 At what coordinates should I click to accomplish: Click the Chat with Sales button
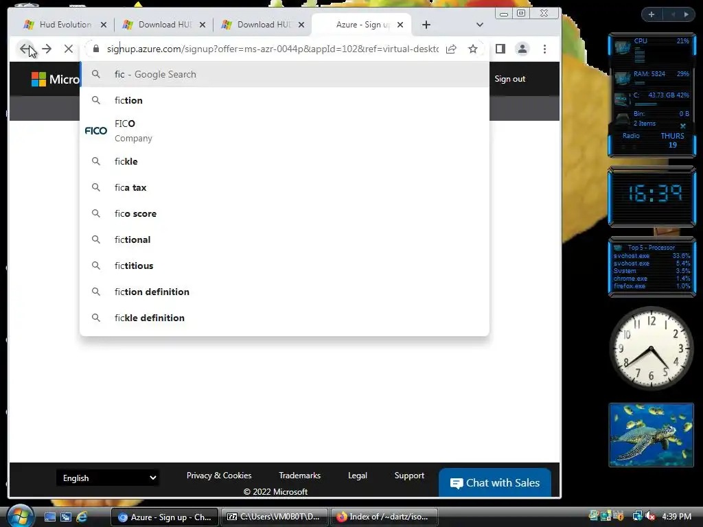tap(495, 482)
